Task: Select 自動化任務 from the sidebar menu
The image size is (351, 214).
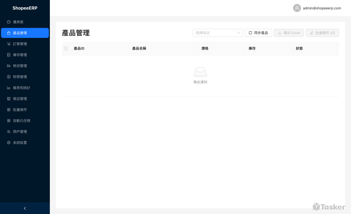Action: (22, 121)
